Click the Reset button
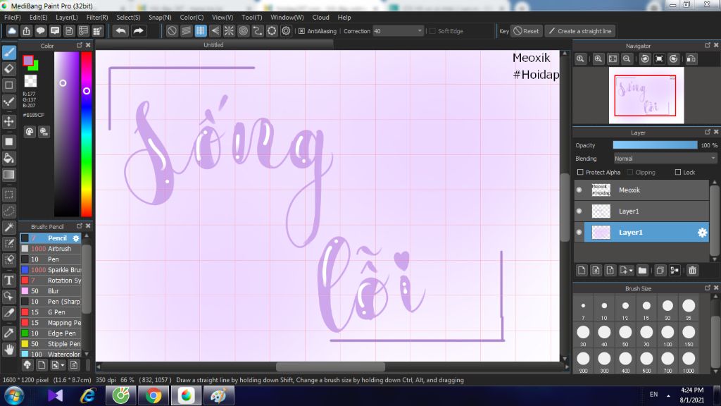Screen dimensions: 721x406 pyautogui.click(x=526, y=31)
